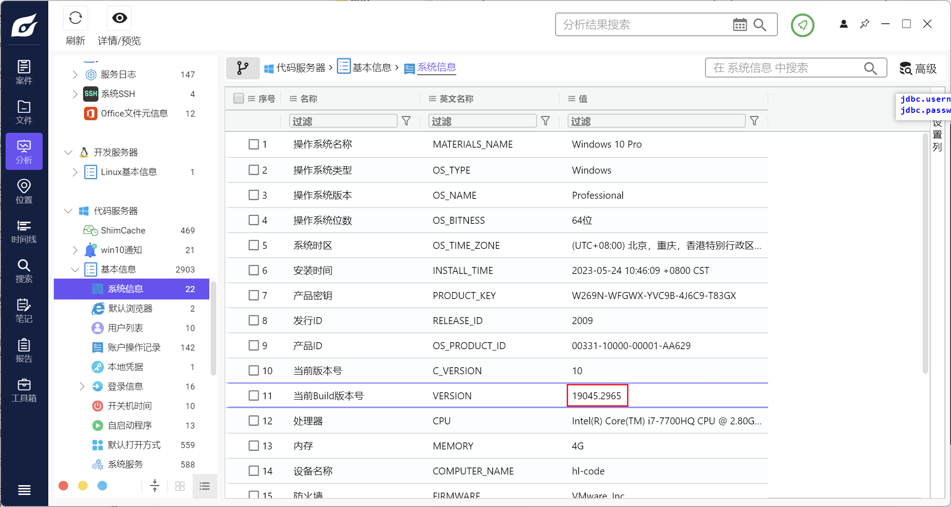Viewport: 951px width, 507px height.
Task: Check row 11 当前Build版本号 checkbox
Action: [253, 396]
